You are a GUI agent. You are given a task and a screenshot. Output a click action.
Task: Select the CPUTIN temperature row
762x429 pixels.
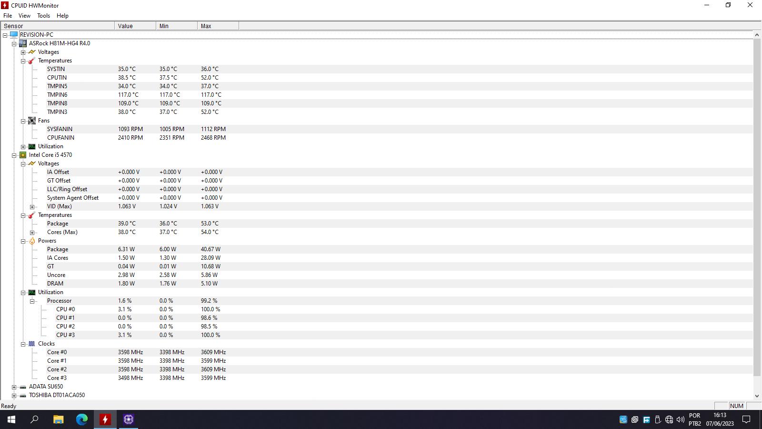376,78
